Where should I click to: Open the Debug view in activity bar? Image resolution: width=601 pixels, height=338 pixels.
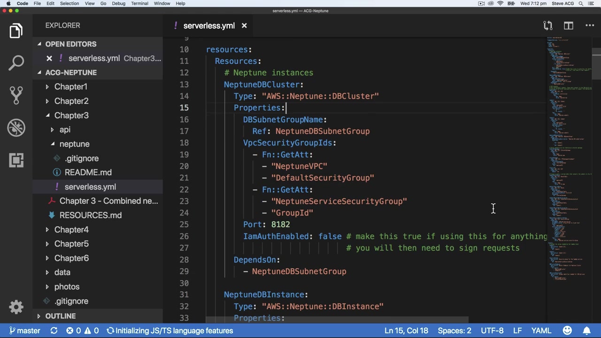click(x=16, y=128)
